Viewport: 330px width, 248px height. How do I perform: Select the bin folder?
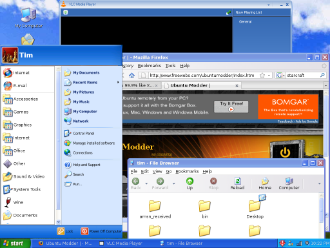coord(205,209)
